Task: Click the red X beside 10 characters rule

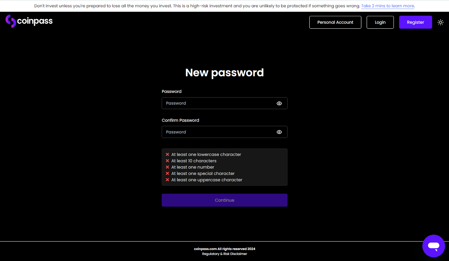Action: pos(168,161)
